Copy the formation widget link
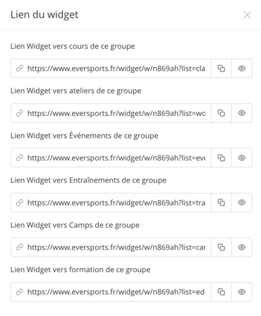 tap(221, 292)
